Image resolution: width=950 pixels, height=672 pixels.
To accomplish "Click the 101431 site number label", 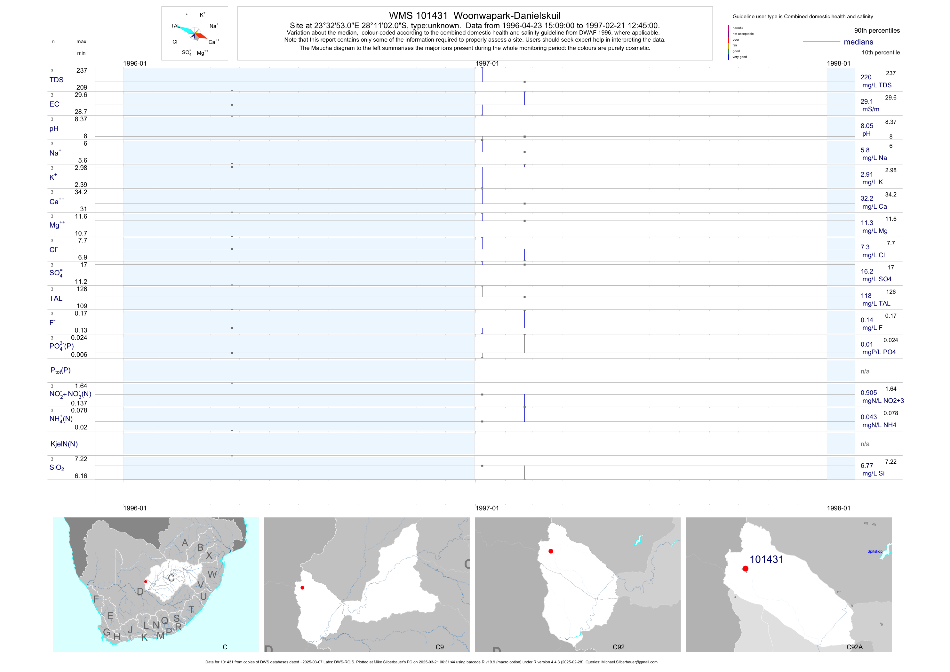I will click(x=766, y=559).
